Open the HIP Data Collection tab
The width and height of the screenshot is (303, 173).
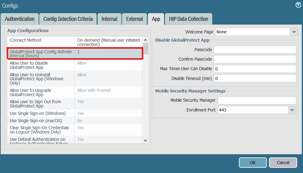point(188,19)
